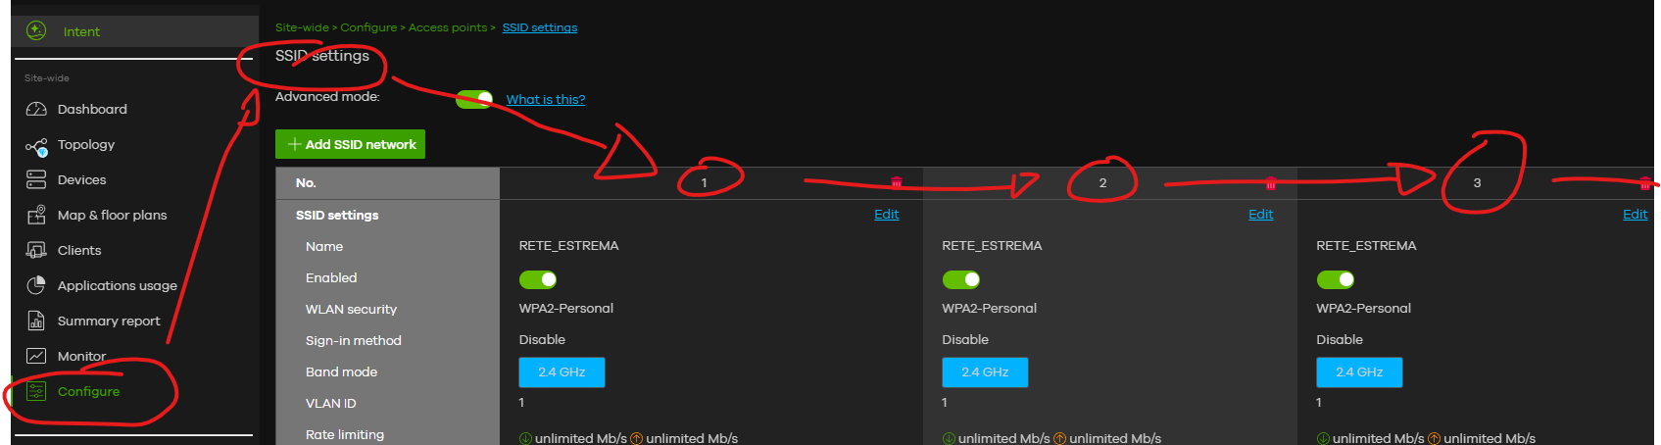Disable the second SSID enabled toggle
This screenshot has width=1661, height=445.
click(x=961, y=279)
